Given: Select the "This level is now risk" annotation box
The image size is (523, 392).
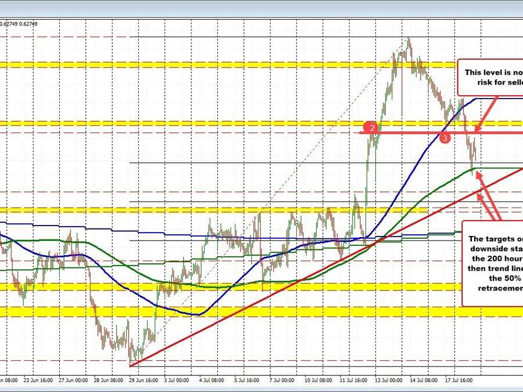Looking at the screenshot, I should point(490,77).
